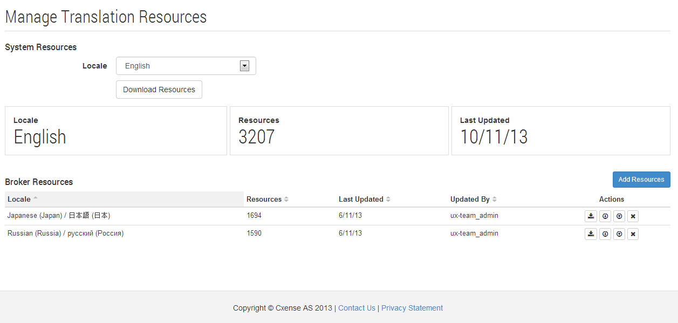This screenshot has width=678, height=323.
Task: Click the 1694 resources value
Action: (254, 216)
